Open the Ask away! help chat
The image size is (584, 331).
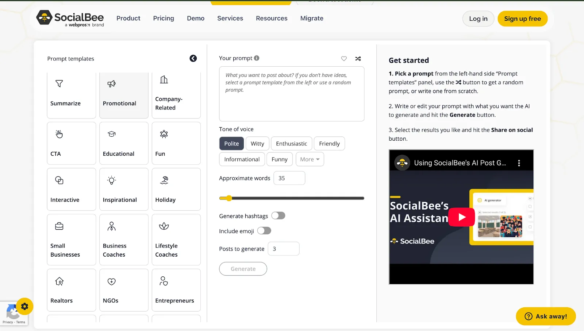tap(546, 316)
